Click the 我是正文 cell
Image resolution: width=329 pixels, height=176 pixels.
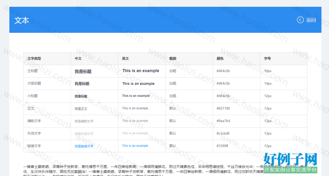81,109
